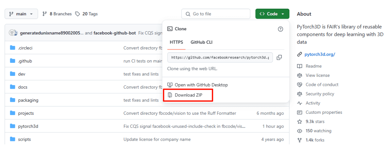391x151 pixels.
Task: Click the fork icon beside 1.4k forks
Action: coord(299,140)
